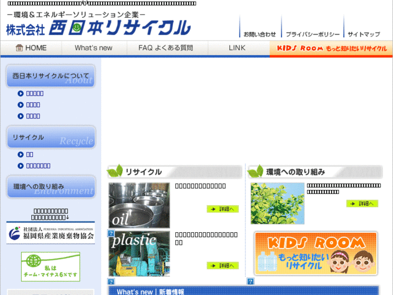393x295 pixels.
Task: Click the What's new | 新着情報 heading bar
Action: (x=243, y=291)
